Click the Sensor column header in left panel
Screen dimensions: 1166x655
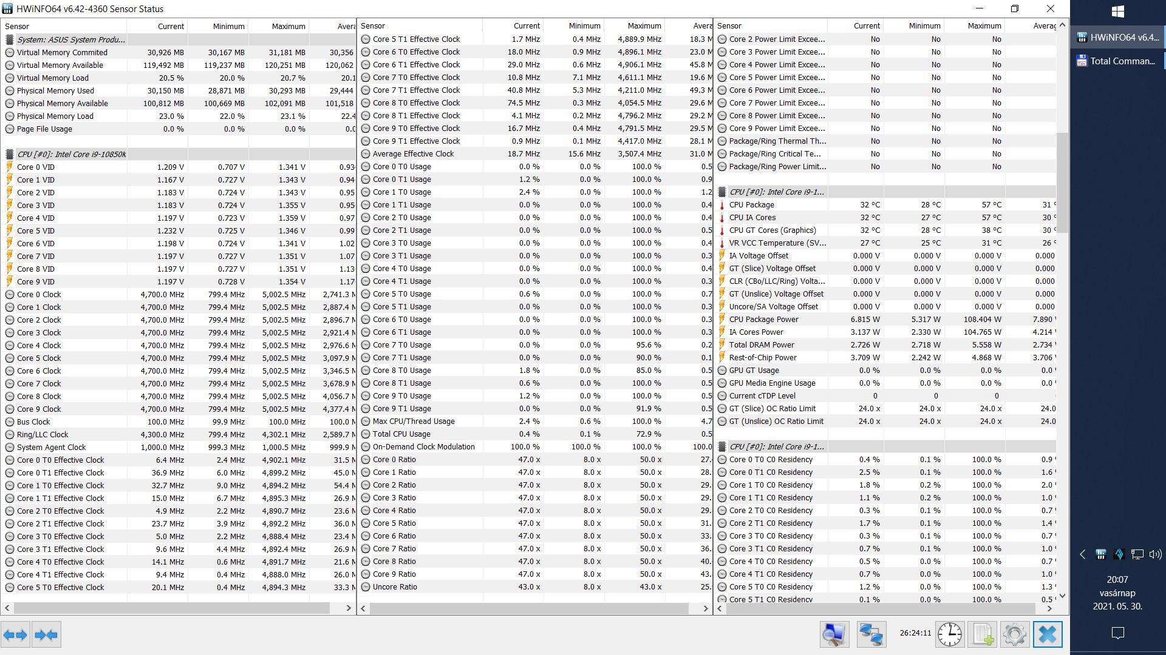click(64, 26)
